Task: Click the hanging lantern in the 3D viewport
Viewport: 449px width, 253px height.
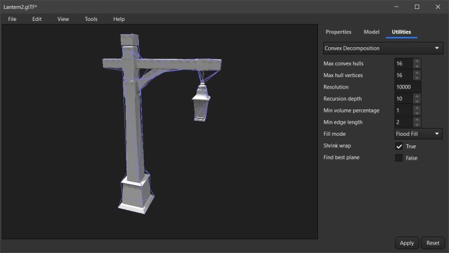Action: click(200, 102)
